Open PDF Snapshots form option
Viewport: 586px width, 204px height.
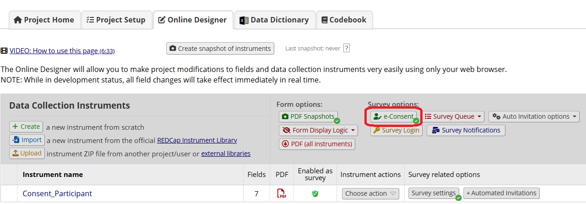pos(309,116)
